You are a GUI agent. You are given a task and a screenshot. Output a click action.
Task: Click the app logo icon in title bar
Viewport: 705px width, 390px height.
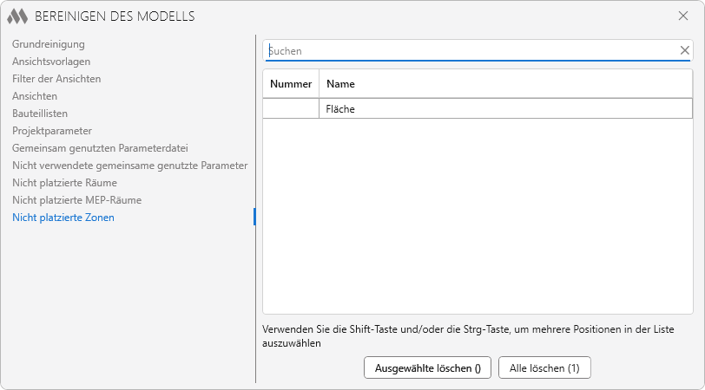pos(17,16)
